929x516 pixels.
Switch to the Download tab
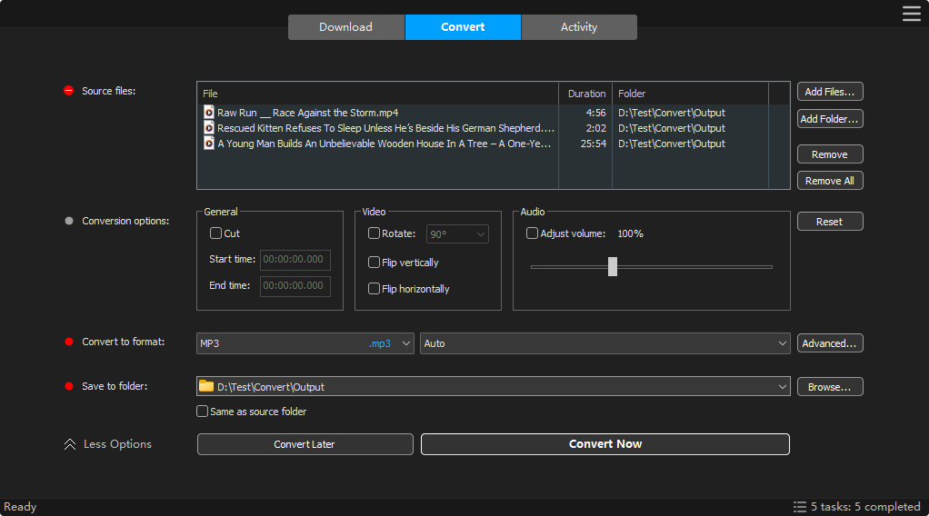point(345,27)
